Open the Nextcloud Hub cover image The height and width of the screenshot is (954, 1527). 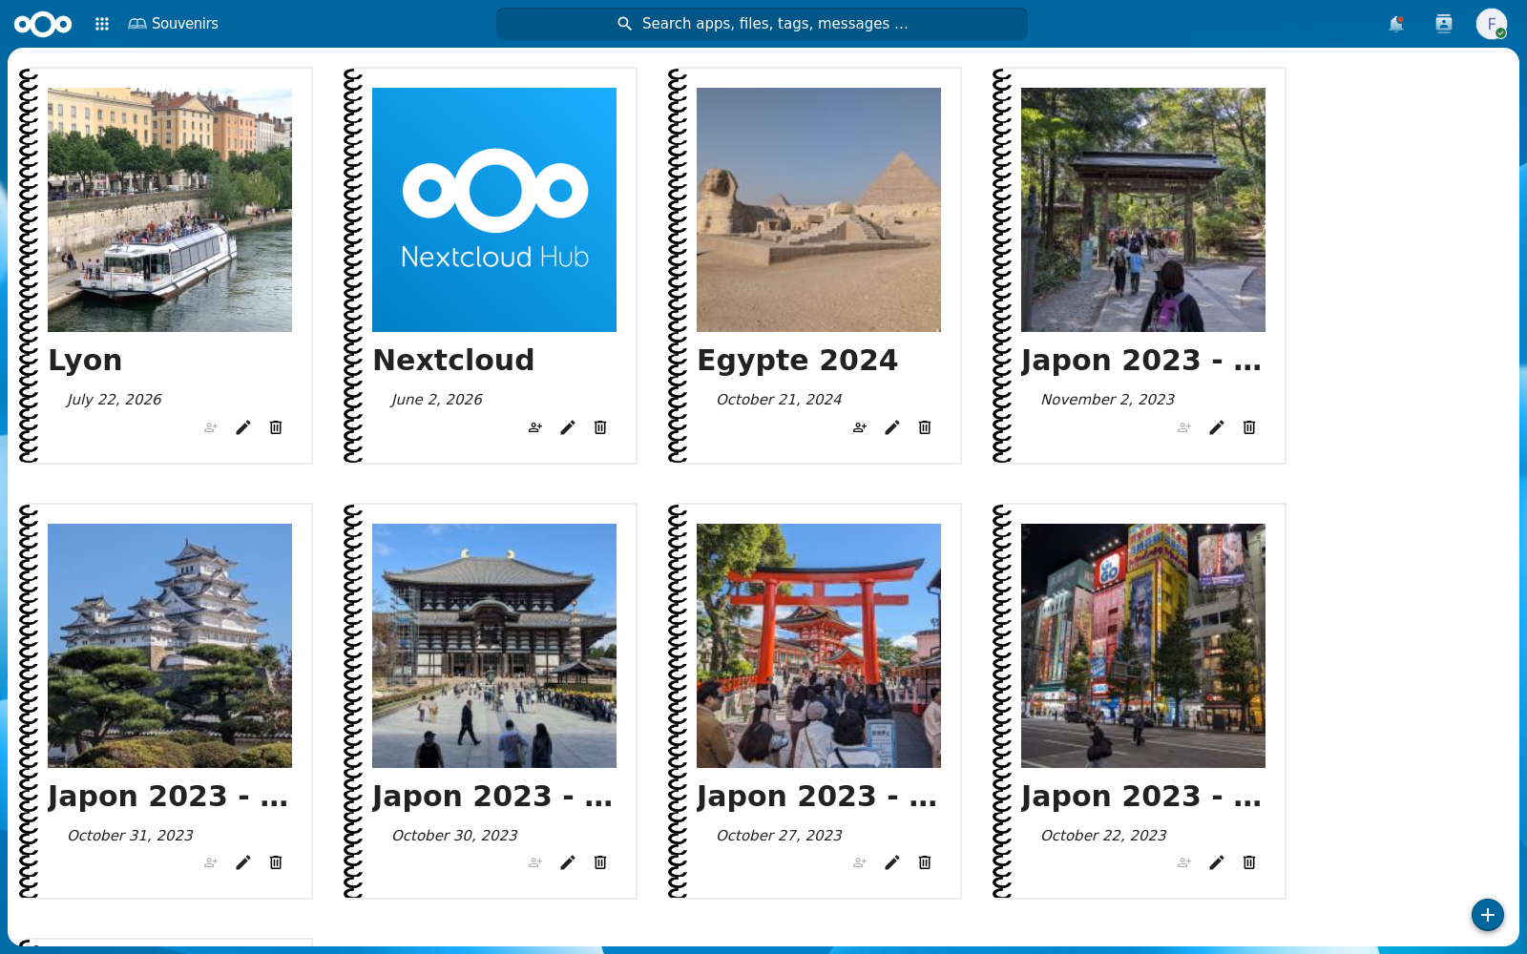point(494,210)
